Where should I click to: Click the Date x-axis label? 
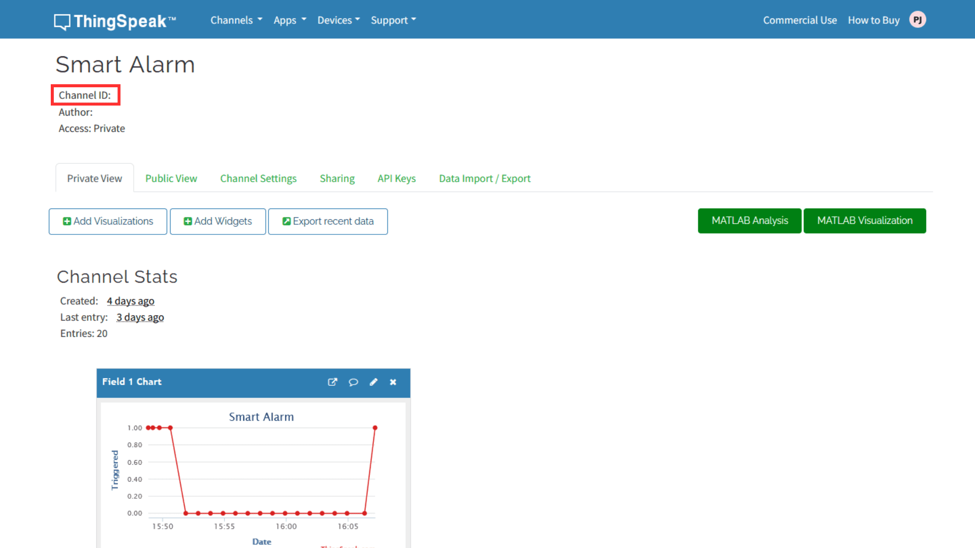262,541
